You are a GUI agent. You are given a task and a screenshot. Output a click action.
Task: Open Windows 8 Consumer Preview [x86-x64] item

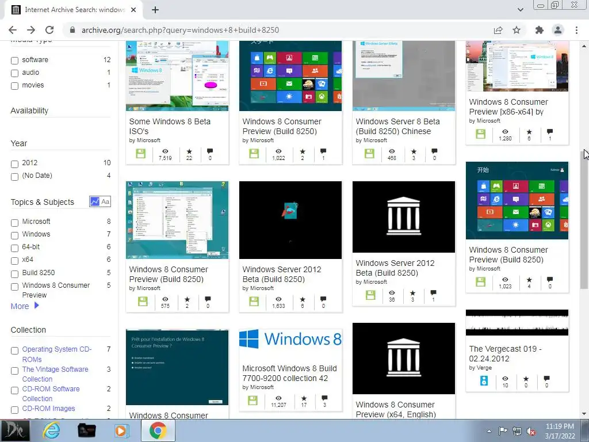(508, 106)
